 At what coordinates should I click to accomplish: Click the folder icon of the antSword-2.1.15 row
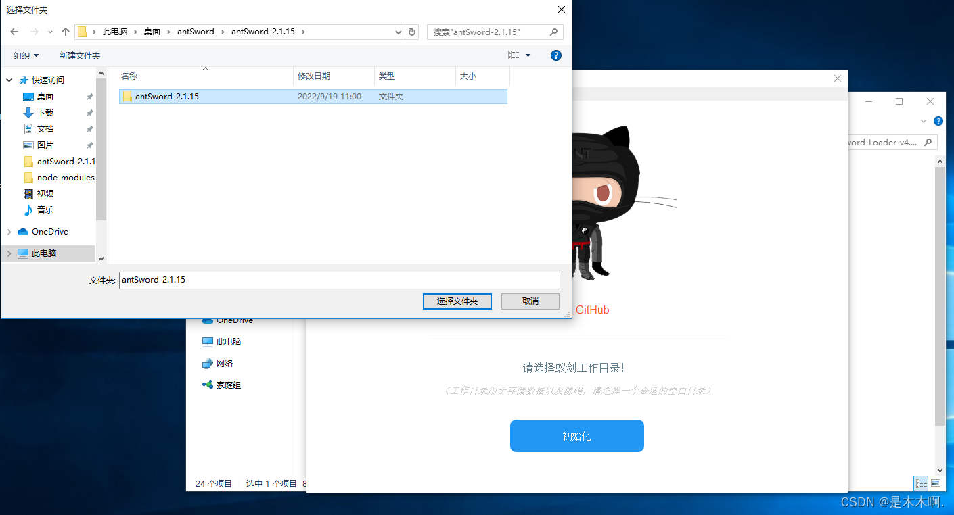(x=127, y=97)
